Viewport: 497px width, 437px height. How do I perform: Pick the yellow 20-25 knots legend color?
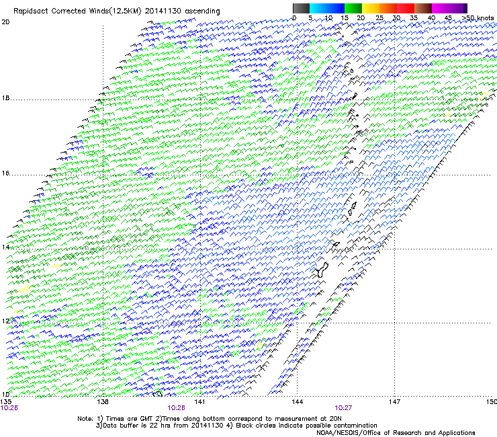[371, 8]
